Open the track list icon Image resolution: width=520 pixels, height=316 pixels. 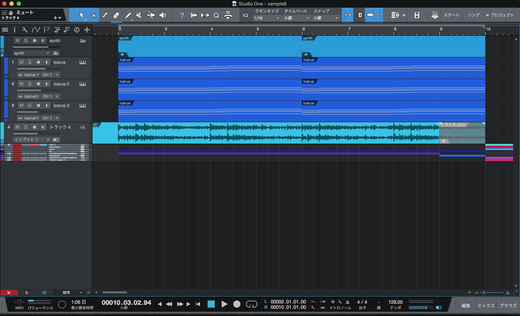pos(5,30)
